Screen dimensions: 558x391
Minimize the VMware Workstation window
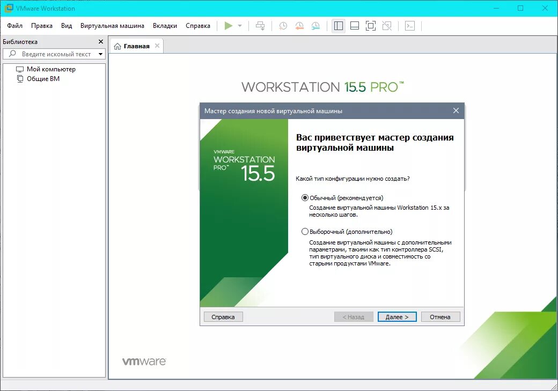496,8
